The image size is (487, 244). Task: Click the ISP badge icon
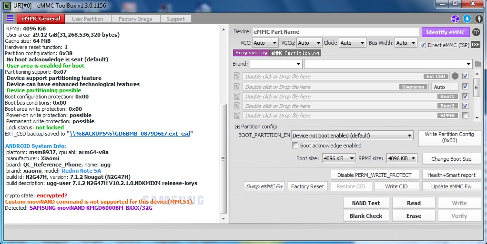click(476, 45)
